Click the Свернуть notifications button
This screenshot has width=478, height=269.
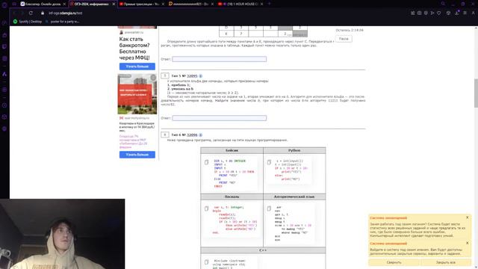pyautogui.click(x=394, y=262)
